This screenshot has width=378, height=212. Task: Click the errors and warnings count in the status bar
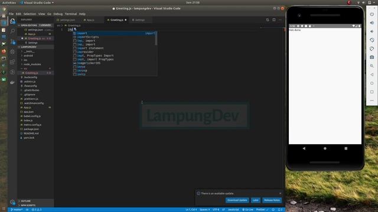pos(37,210)
